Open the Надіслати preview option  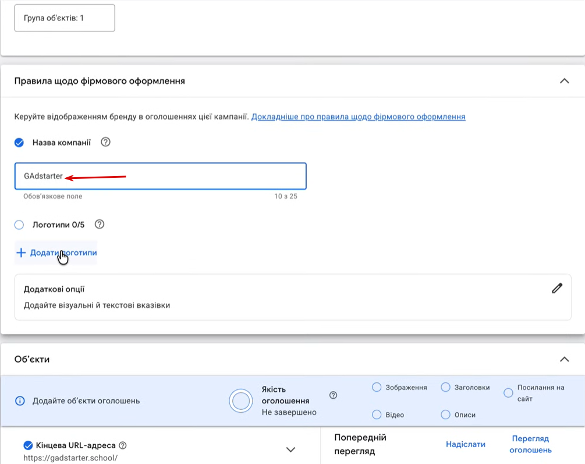466,444
